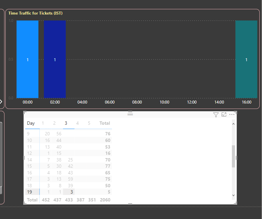Click column total 351
This screenshot has width=262, height=219.
click(92, 200)
